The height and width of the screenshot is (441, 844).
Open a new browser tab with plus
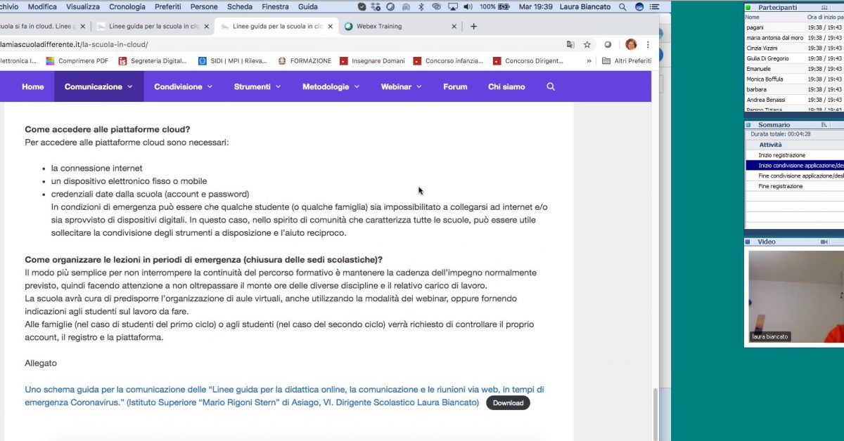pos(473,26)
